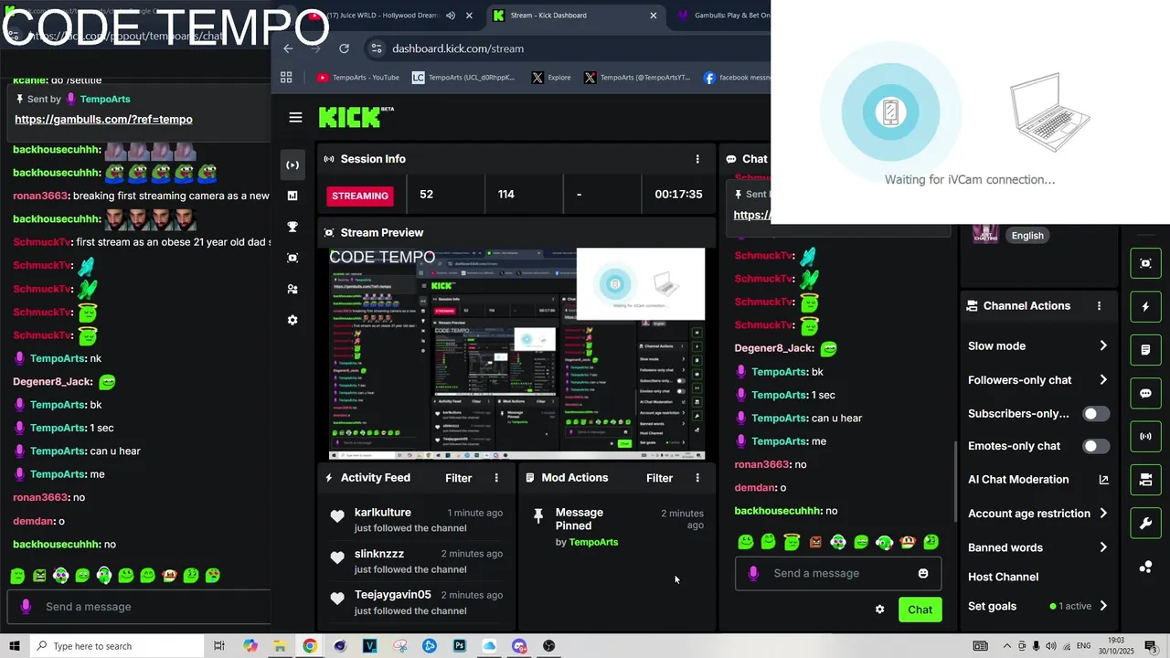Click English language tag
This screenshot has height=658, width=1170.
(x=1027, y=235)
